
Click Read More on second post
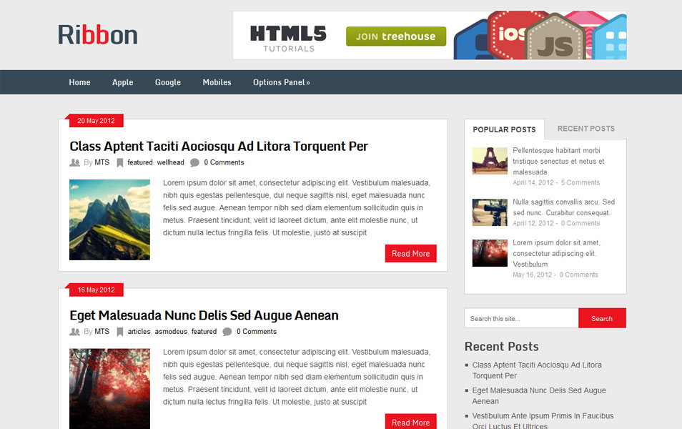click(410, 422)
